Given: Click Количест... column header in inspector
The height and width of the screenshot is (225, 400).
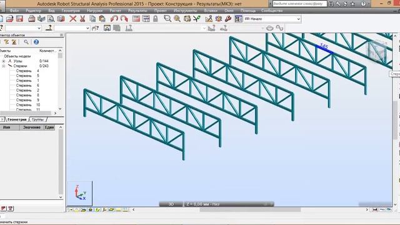Looking at the screenshot, I should (x=47, y=51).
